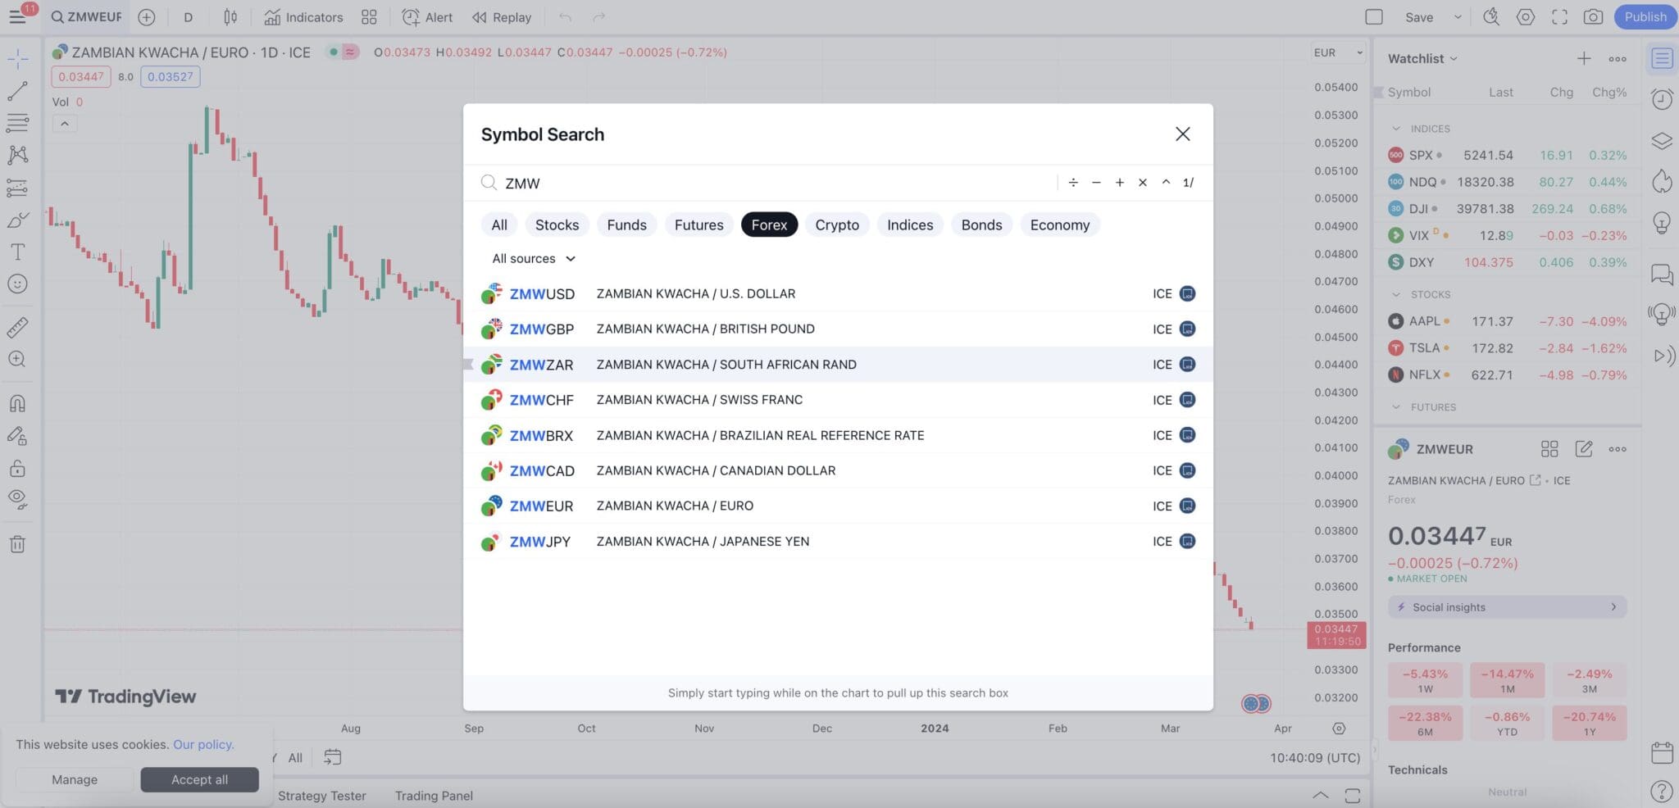Choose ZMWZAR South African Rand result

[838, 365]
